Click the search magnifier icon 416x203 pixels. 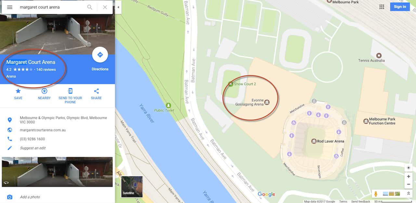90,7
